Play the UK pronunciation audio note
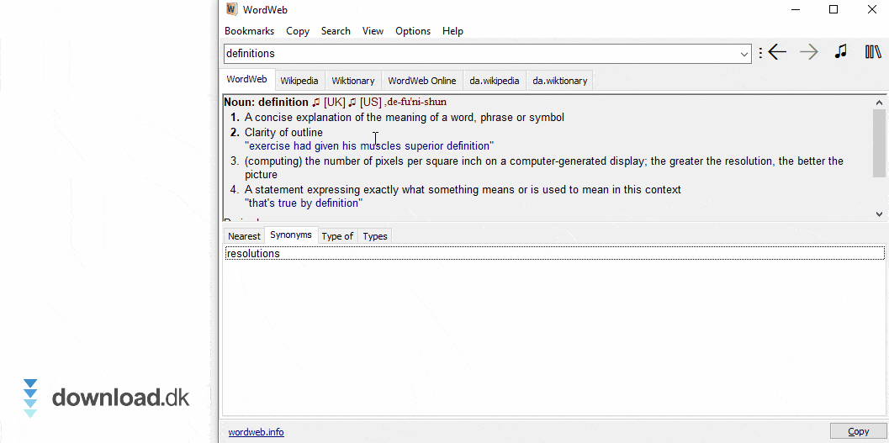This screenshot has height=443, width=889. [315, 103]
